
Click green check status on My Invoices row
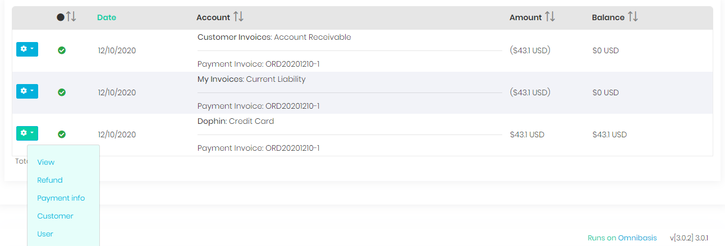(x=62, y=92)
